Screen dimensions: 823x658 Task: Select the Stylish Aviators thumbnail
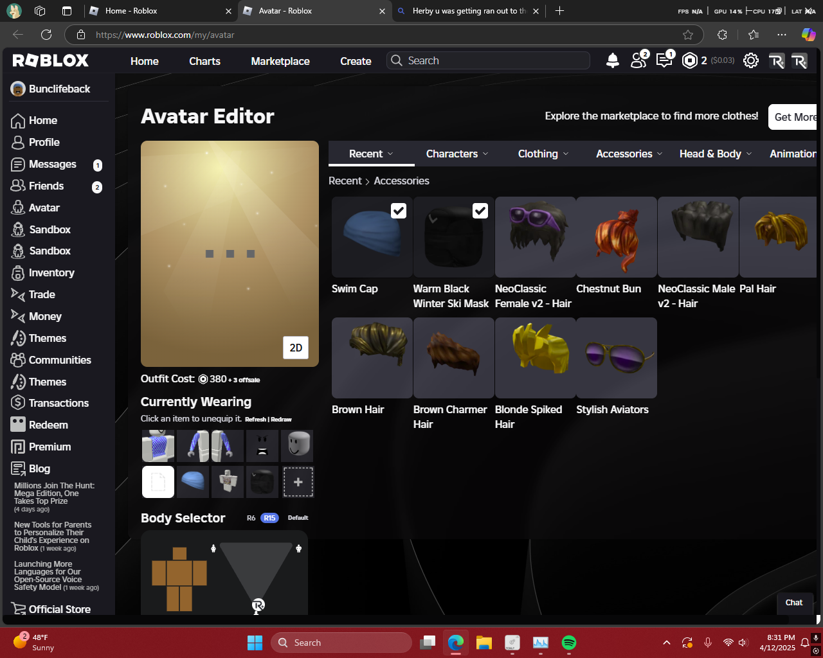[x=617, y=358]
